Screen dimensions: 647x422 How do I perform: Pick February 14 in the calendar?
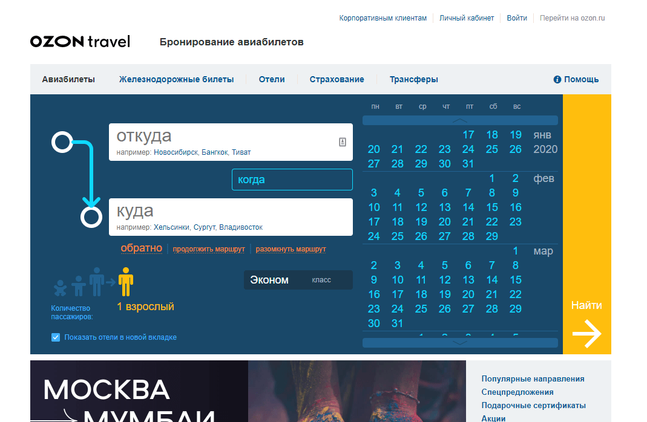468,207
